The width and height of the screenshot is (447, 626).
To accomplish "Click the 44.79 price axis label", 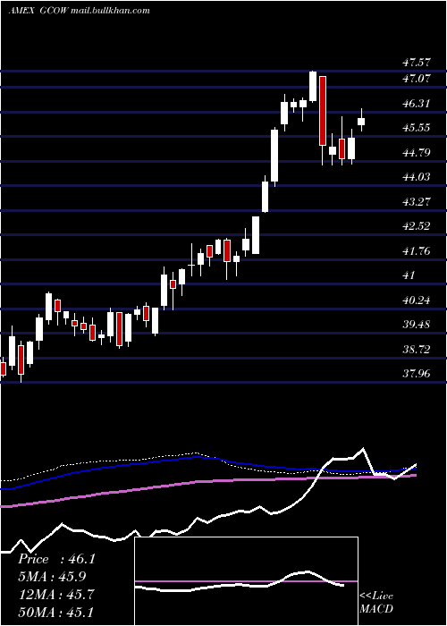I will pos(417,153).
